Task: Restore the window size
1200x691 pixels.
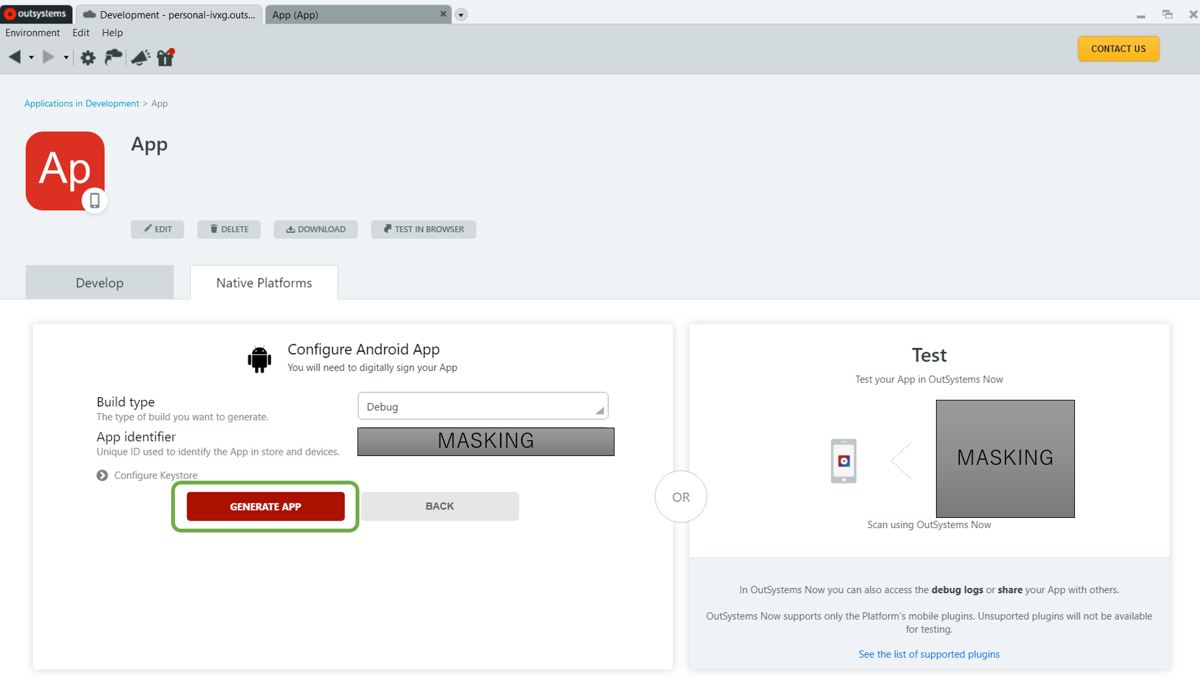Action: 1167,14
